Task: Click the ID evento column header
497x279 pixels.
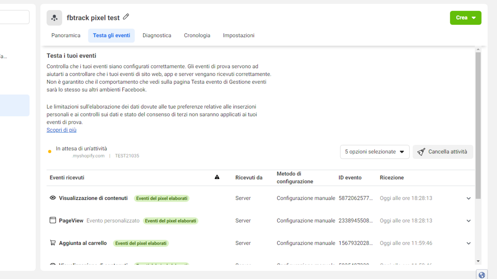Action: coord(350,178)
